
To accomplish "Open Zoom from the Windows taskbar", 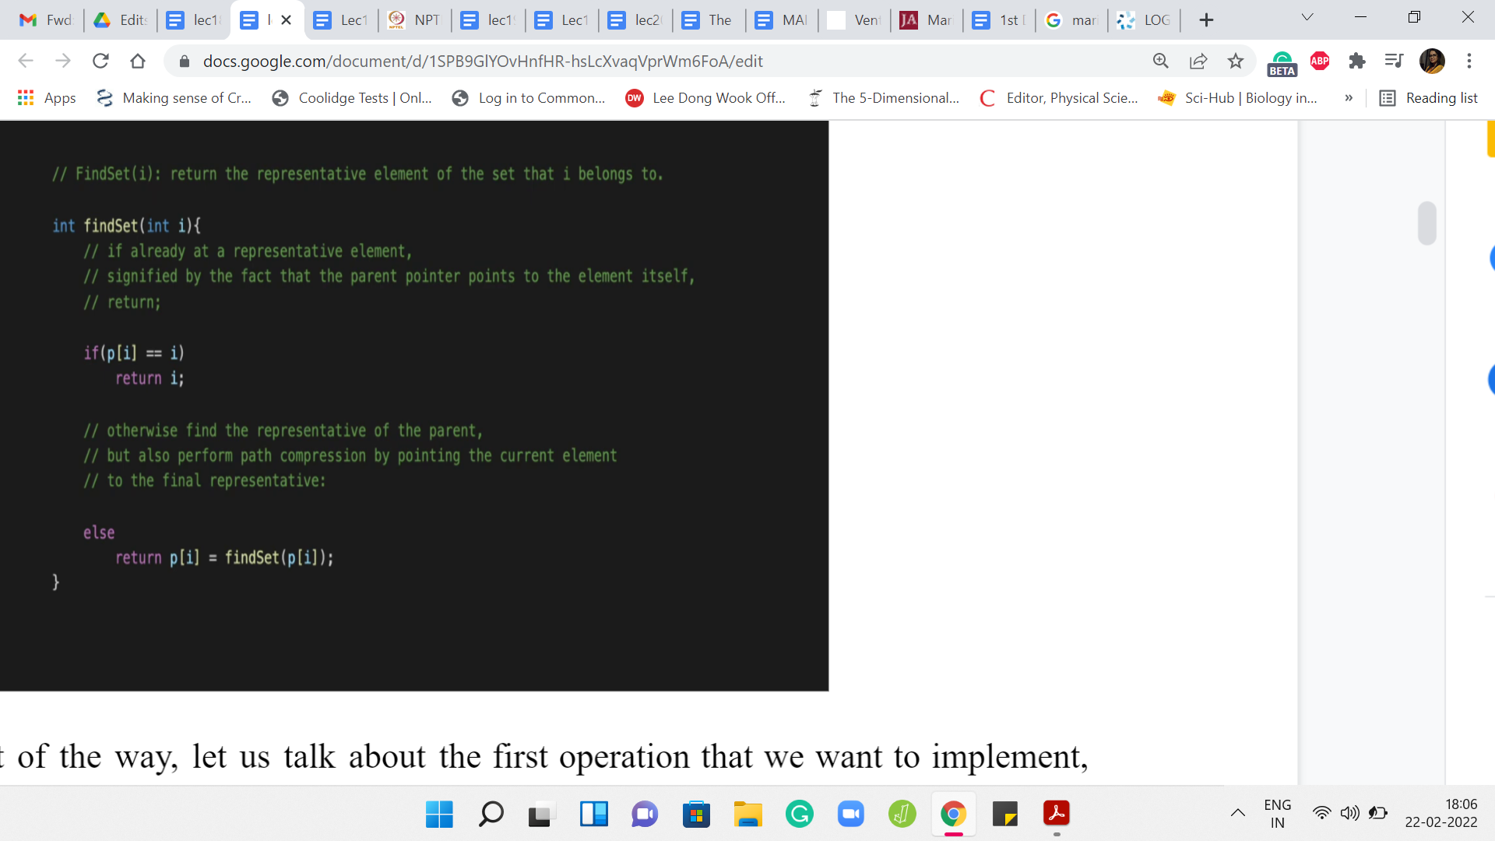I will click(850, 815).
